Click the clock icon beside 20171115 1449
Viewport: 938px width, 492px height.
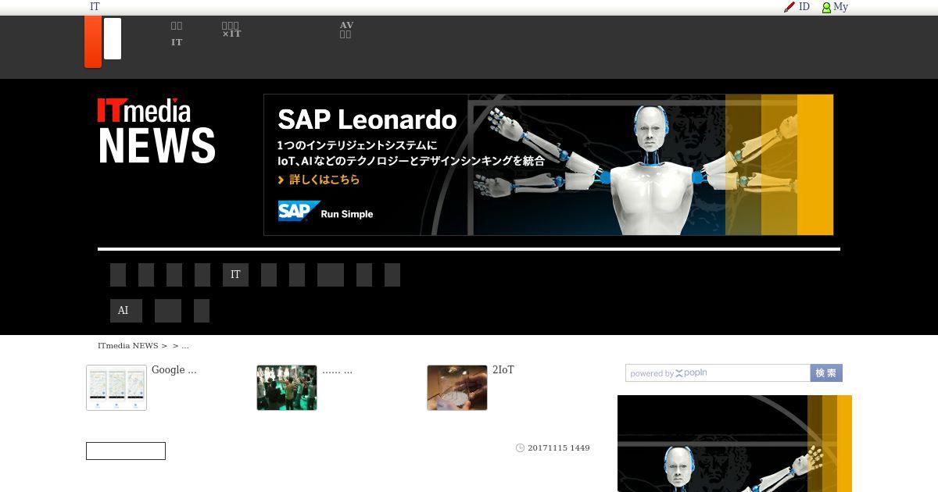click(520, 448)
